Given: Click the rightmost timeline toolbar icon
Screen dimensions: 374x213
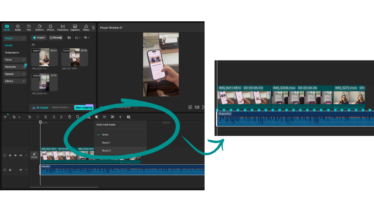Looking at the screenshot, I should 128,117.
